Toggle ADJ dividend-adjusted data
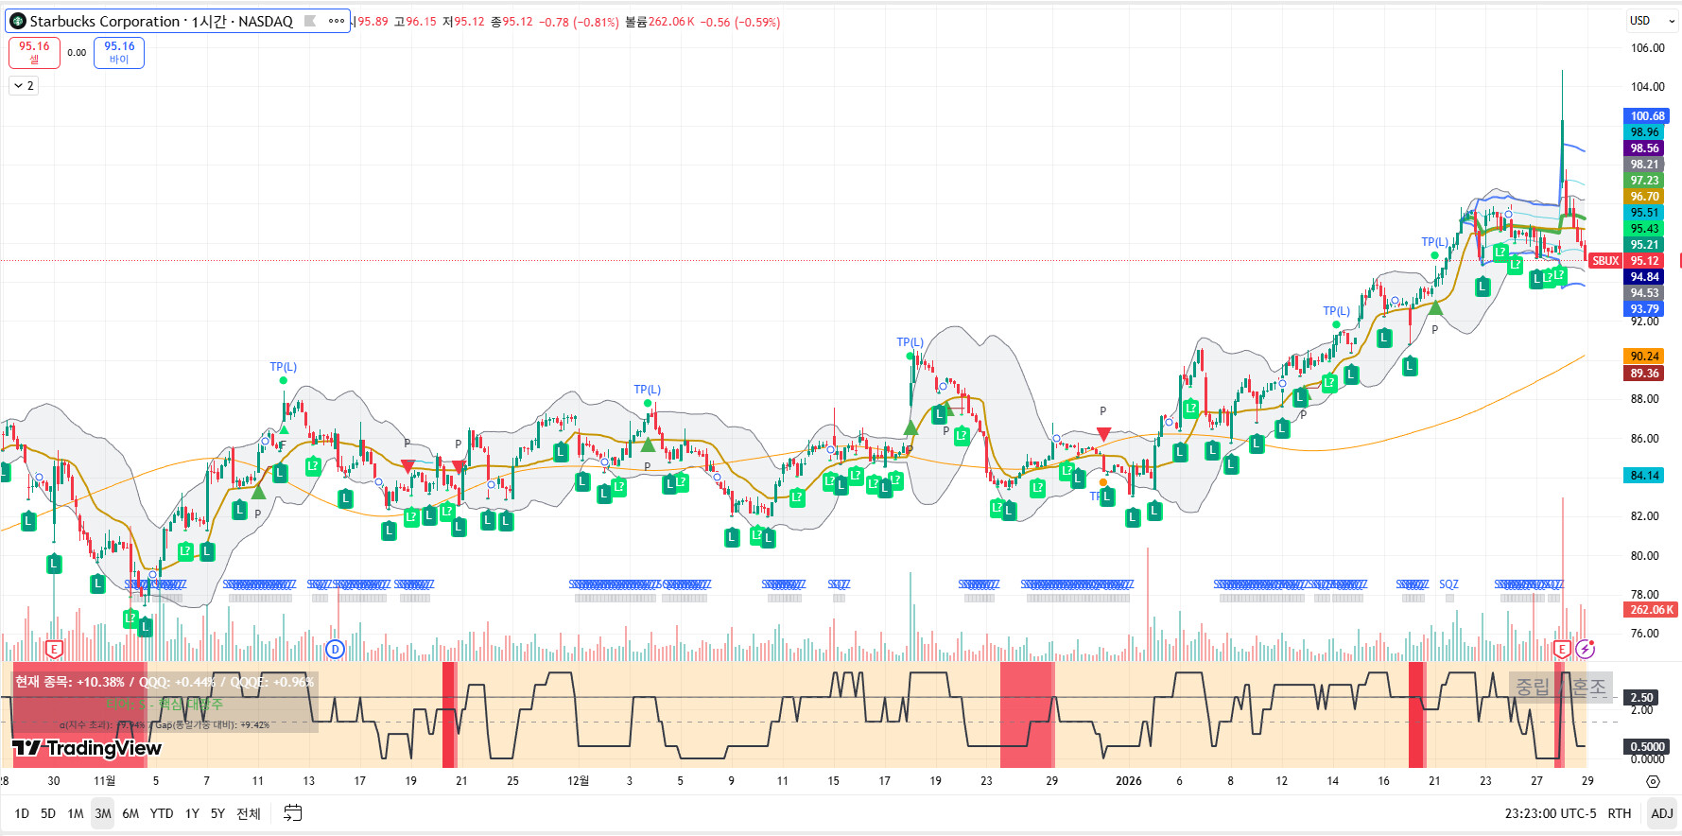Screen dimensions: 1682x836 1661,813
